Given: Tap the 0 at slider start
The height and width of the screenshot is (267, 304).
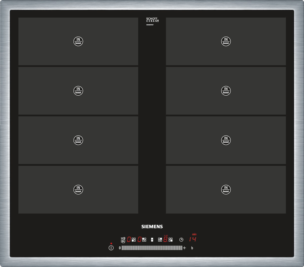Looking at the screenshot, I should pyautogui.click(x=120, y=248).
